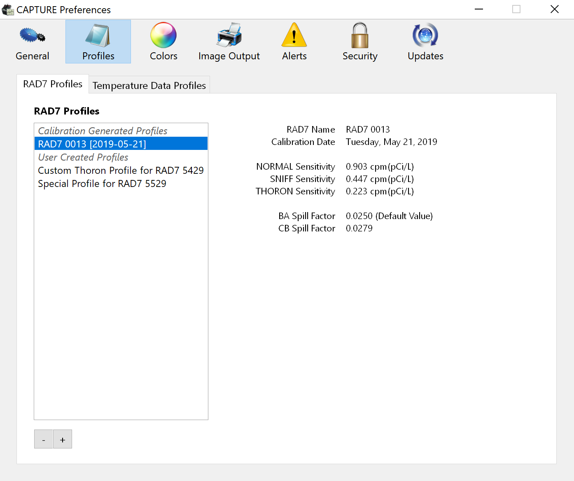Click the plus button to add profile
The image size is (574, 481).
tap(63, 439)
